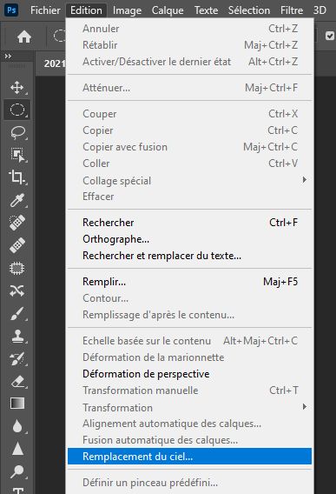Choose Déformation de perspective
Viewport: 336px width, 494px height.
pos(190,374)
